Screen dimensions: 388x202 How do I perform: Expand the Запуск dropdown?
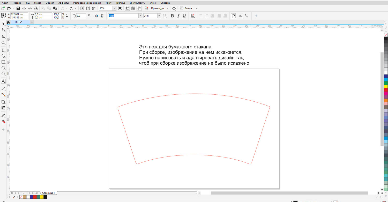(196, 8)
